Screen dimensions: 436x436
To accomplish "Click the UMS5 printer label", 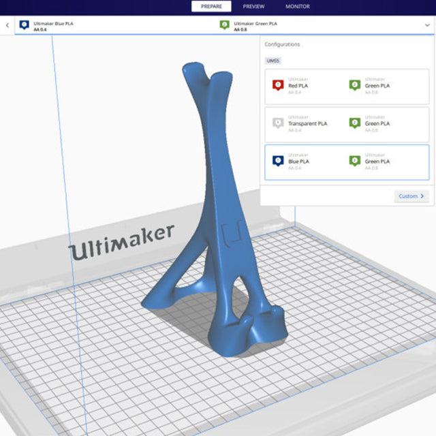I will [x=272, y=61].
